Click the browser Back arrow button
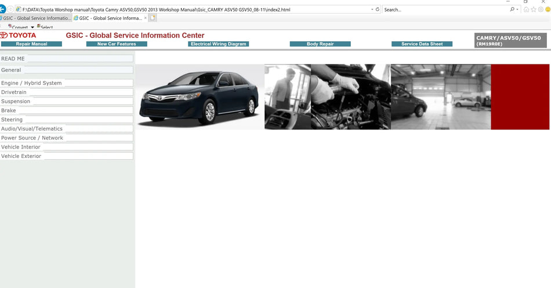The width and height of the screenshot is (551, 288). pos(3,9)
